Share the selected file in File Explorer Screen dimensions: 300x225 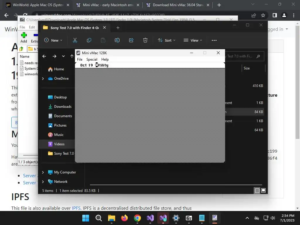tap(131, 40)
